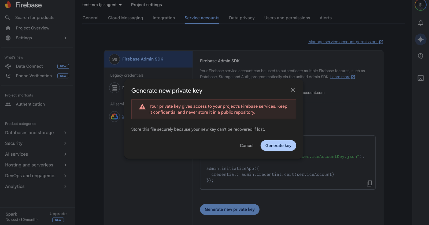Open Cloud Shell terminal icon
Viewport: 429px width, 225px height.
point(420,78)
